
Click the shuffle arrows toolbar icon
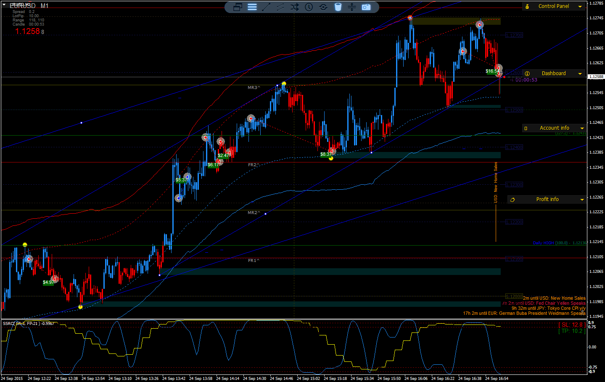295,7
